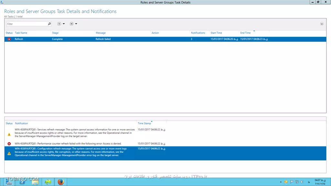This screenshot has width=331, height=186.
Task: Sort tasks by Task Name column
Action: click(x=21, y=33)
